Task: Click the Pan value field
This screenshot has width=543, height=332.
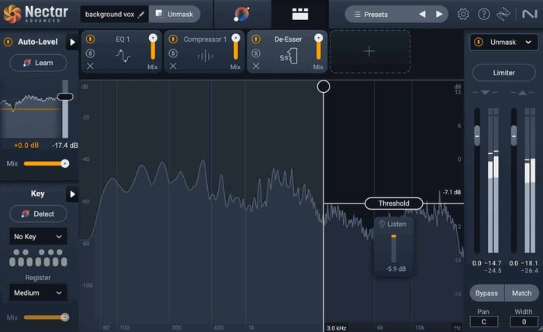Action: click(484, 322)
